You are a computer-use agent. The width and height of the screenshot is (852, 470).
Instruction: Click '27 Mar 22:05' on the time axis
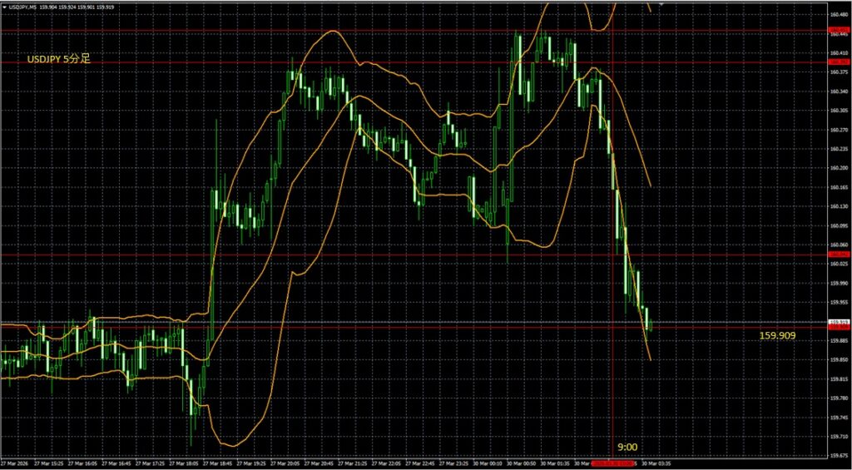pyautogui.click(x=386, y=463)
